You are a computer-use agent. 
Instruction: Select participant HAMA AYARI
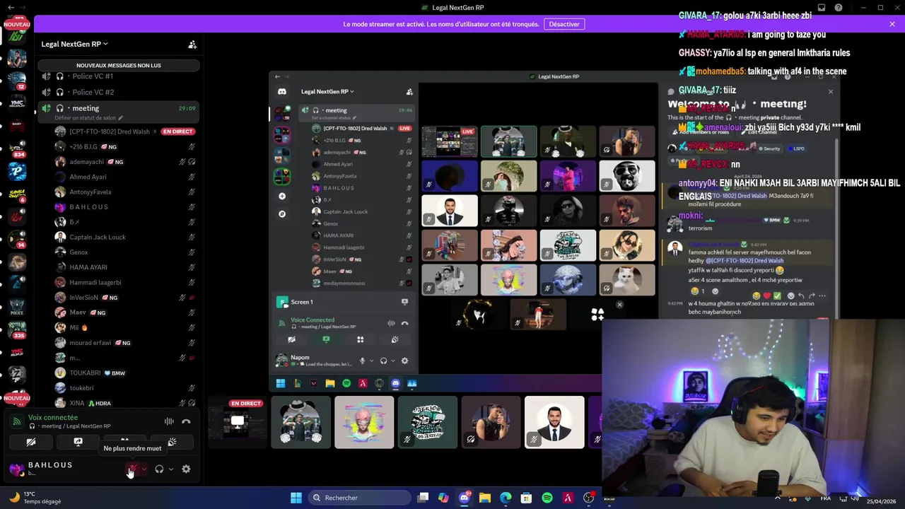point(126,267)
